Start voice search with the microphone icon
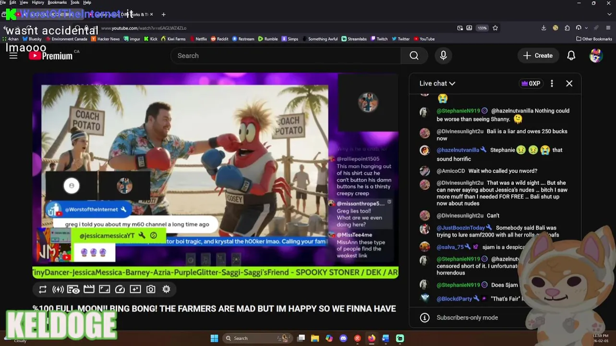 [443, 56]
